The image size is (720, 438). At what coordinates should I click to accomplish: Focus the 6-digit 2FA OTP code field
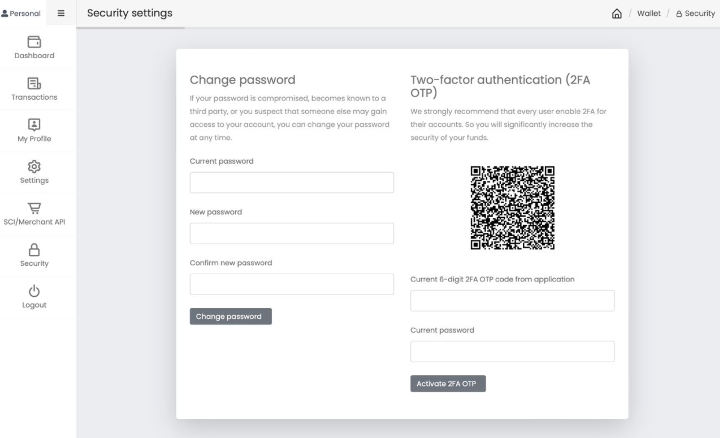click(x=512, y=301)
